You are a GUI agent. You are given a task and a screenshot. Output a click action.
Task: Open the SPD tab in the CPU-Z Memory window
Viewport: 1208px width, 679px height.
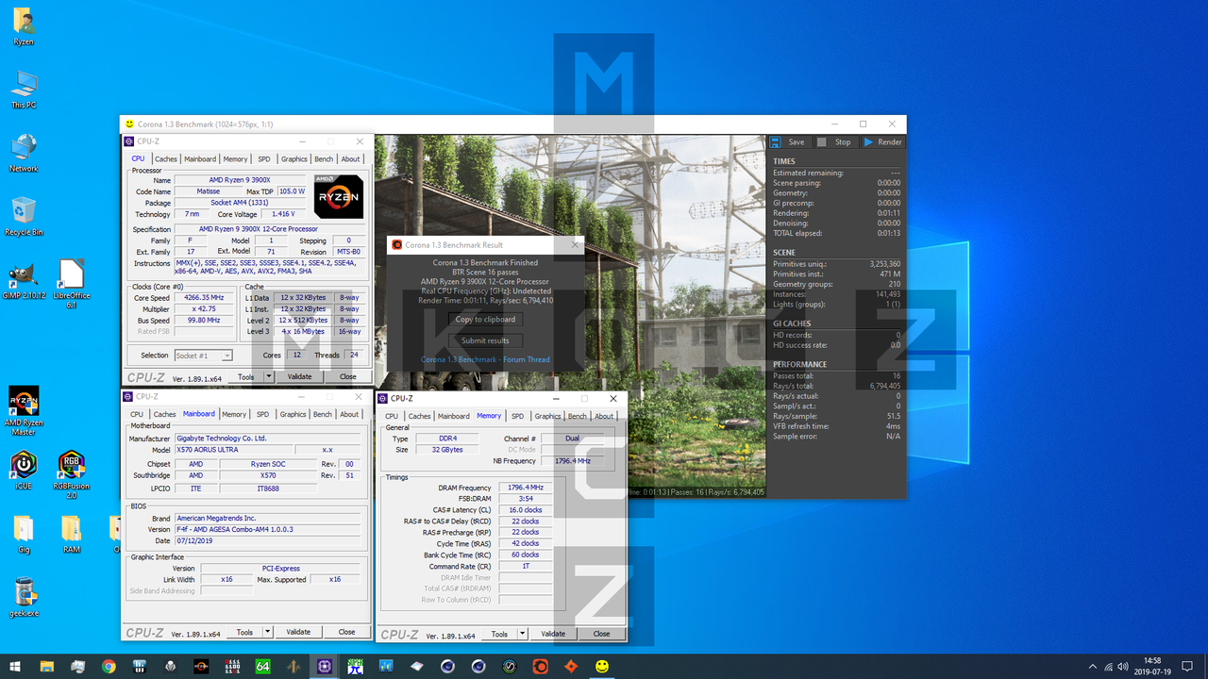517,416
